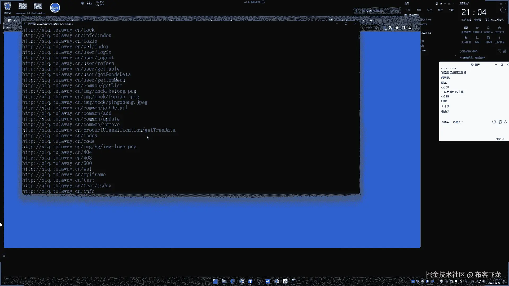Open the 计算器 calculator tool
Viewport: 509px width, 286px height.
[488, 38]
